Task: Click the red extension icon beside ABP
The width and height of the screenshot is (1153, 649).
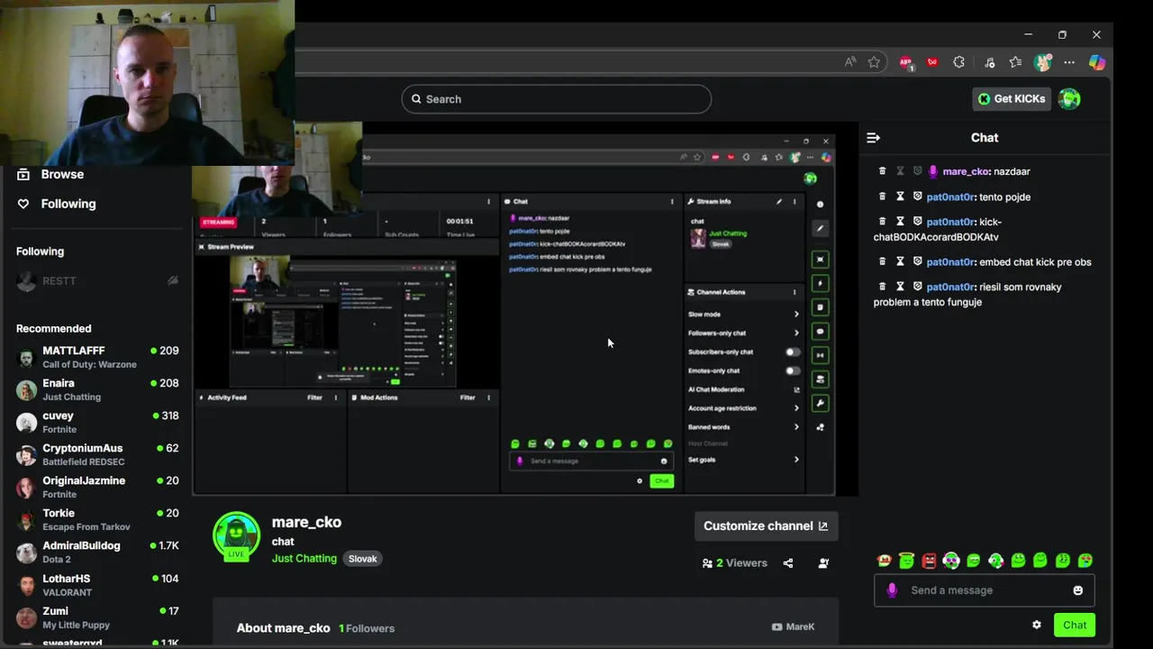Action: [x=932, y=62]
